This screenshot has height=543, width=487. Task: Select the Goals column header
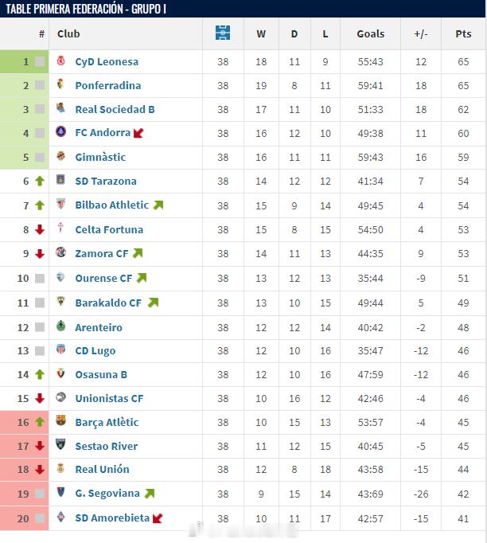click(370, 34)
